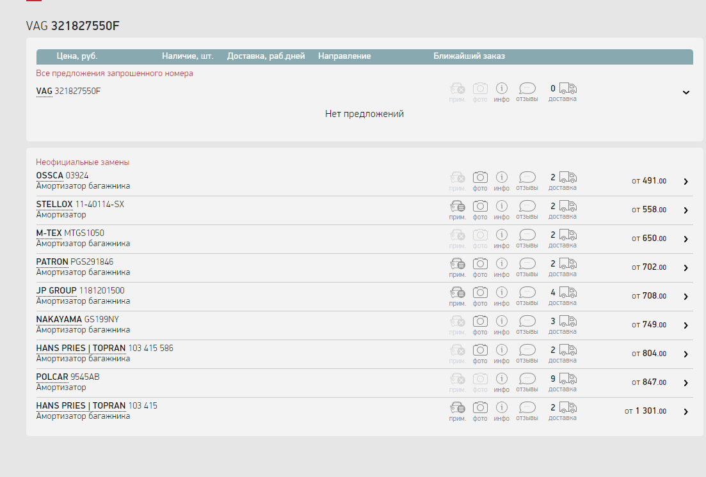
Task: Read reviews for OSSCA 03924
Action: tap(527, 182)
